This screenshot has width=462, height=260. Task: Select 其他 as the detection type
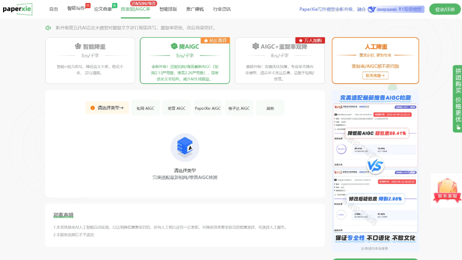click(x=270, y=108)
